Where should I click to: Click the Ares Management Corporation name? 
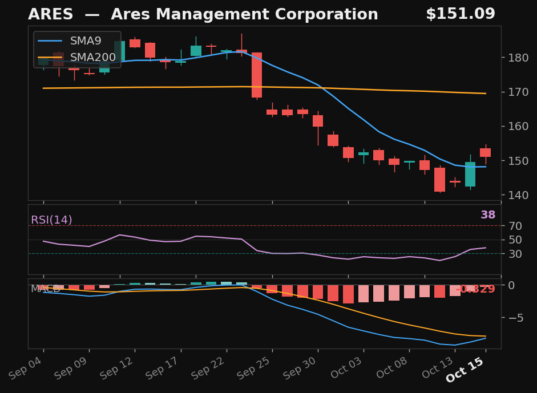244,14
